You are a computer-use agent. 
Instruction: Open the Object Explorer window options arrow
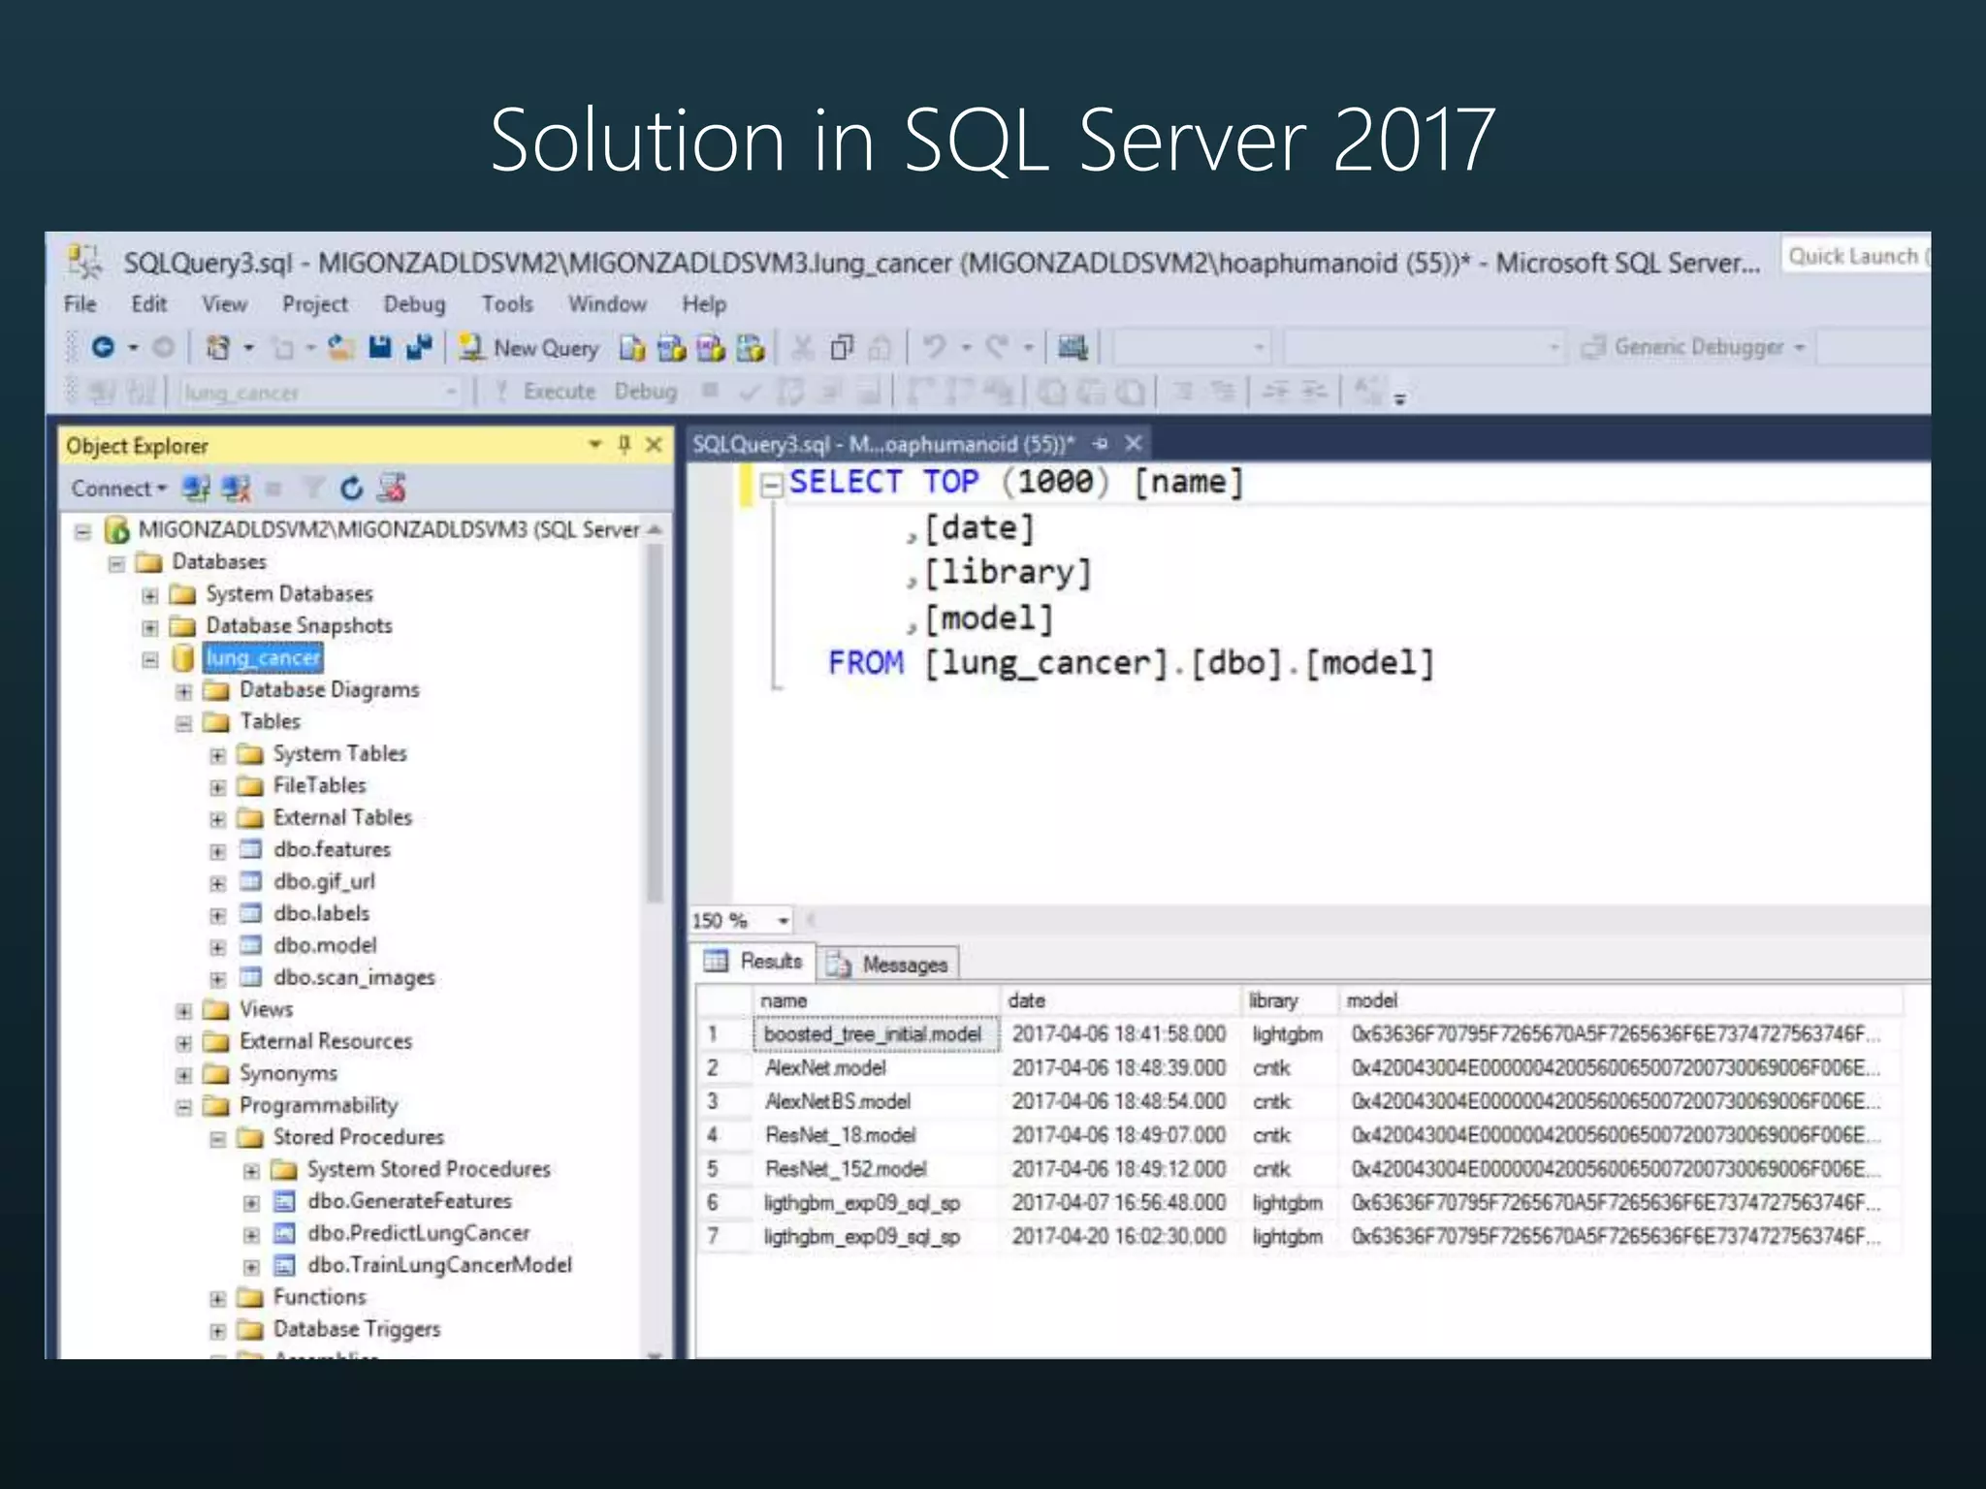594,444
